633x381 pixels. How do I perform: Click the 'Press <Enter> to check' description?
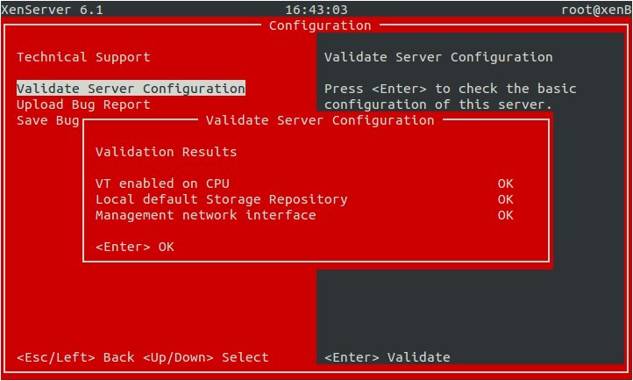click(450, 97)
